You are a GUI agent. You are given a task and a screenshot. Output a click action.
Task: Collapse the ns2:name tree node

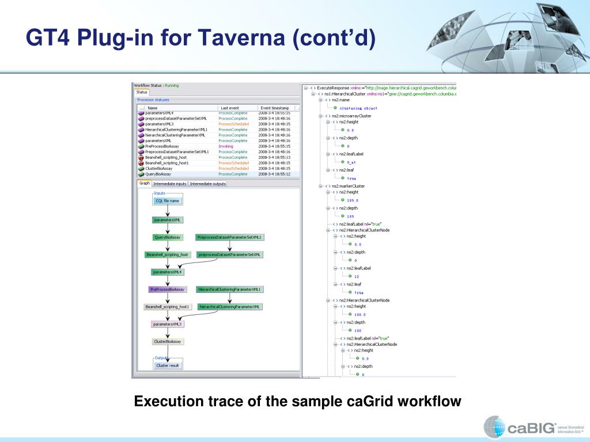pos(320,100)
